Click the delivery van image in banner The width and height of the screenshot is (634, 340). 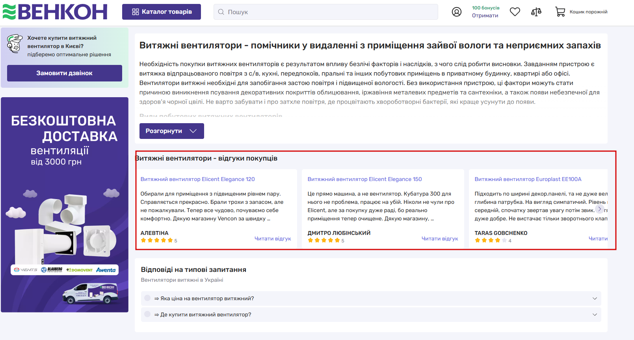pyautogui.click(x=91, y=293)
